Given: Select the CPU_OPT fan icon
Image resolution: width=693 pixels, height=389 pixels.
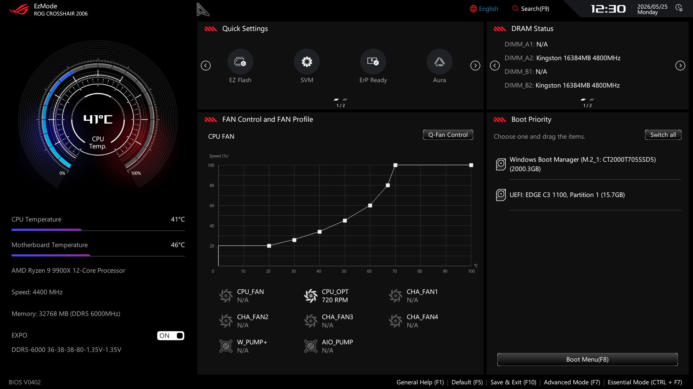Looking at the screenshot, I should [x=311, y=296].
